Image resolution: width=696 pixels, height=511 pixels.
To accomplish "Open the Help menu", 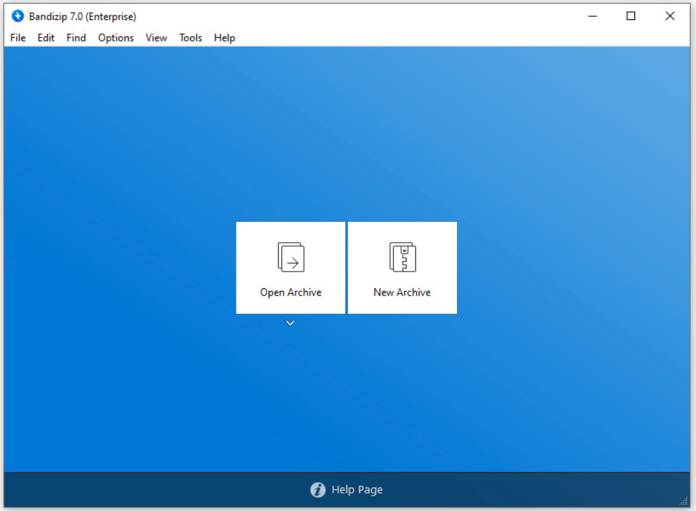I will (x=224, y=38).
